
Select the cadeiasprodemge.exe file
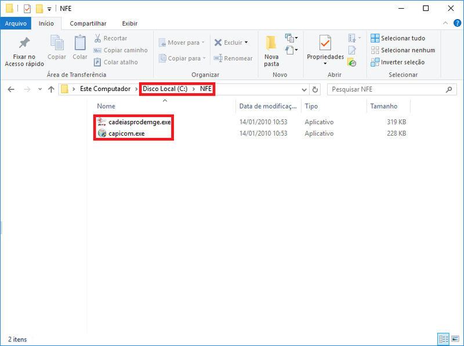(x=139, y=122)
